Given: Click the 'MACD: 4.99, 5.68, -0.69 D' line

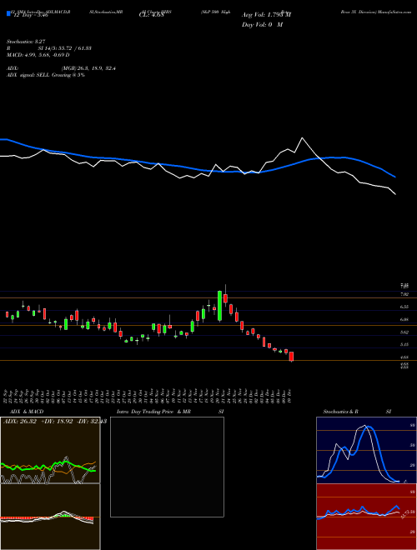Looking at the screenshot, I should (x=38, y=55).
